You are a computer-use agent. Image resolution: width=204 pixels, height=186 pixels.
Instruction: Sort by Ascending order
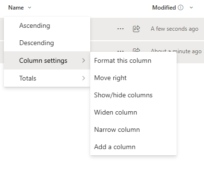[x=47, y=25]
